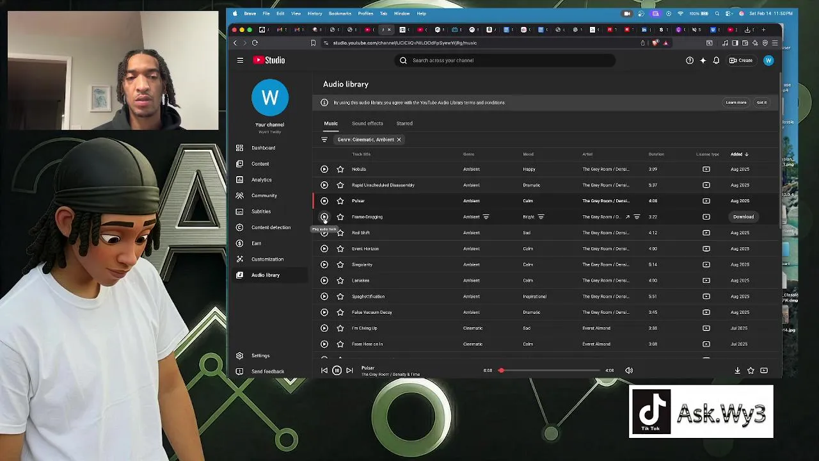Seek on the player progress slider

(x=548, y=370)
